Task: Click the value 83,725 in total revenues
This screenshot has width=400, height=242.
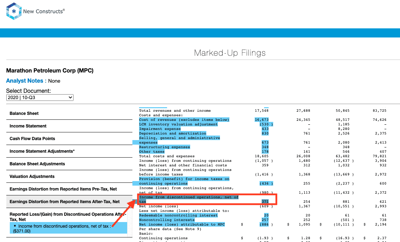Action: (x=379, y=111)
